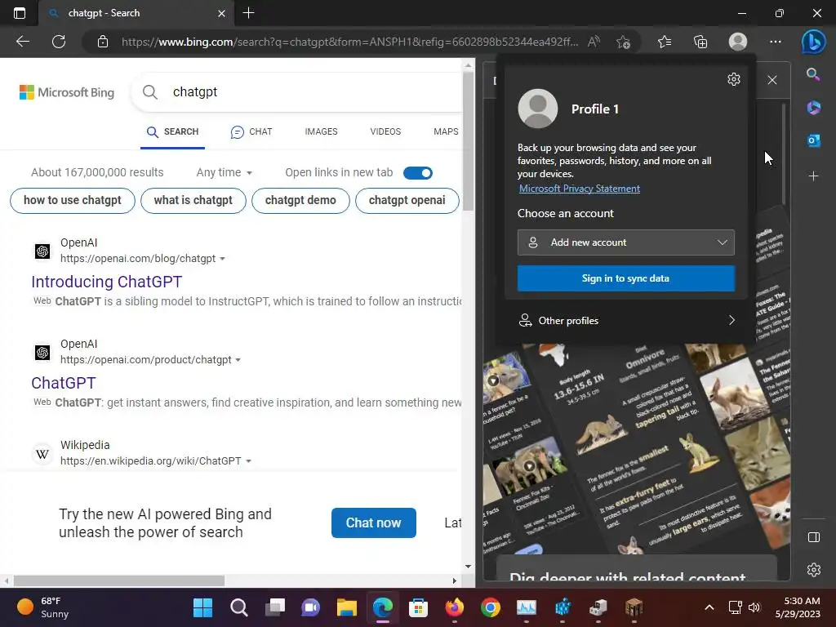Select the SEARCH tab
Screen dimensions: 836x627
pyautogui.click(x=173, y=131)
